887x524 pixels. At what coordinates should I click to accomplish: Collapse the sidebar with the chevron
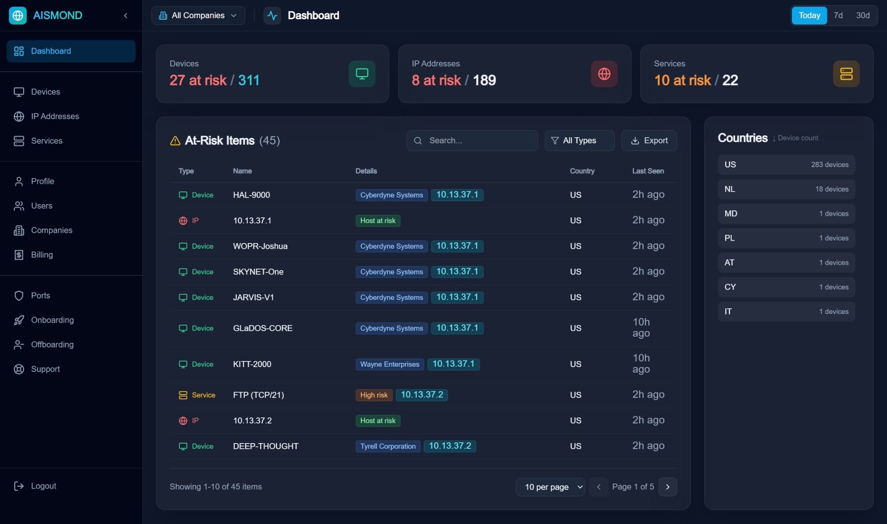point(125,15)
